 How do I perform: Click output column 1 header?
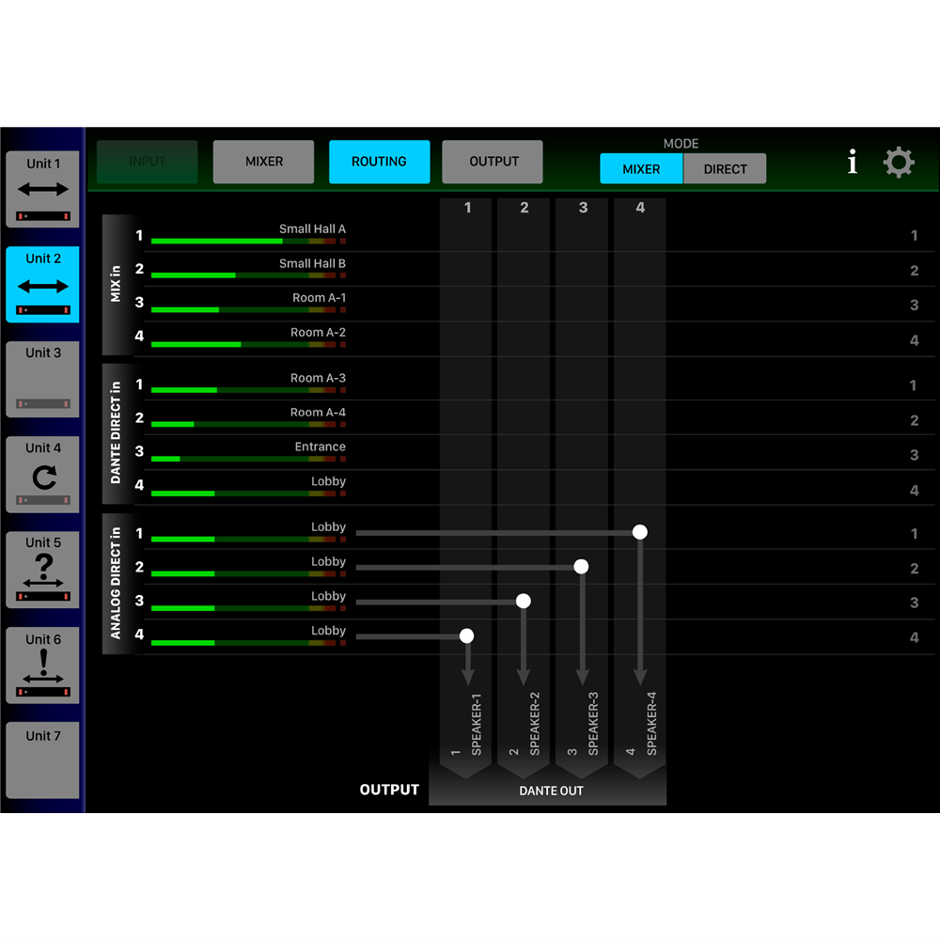(x=467, y=208)
